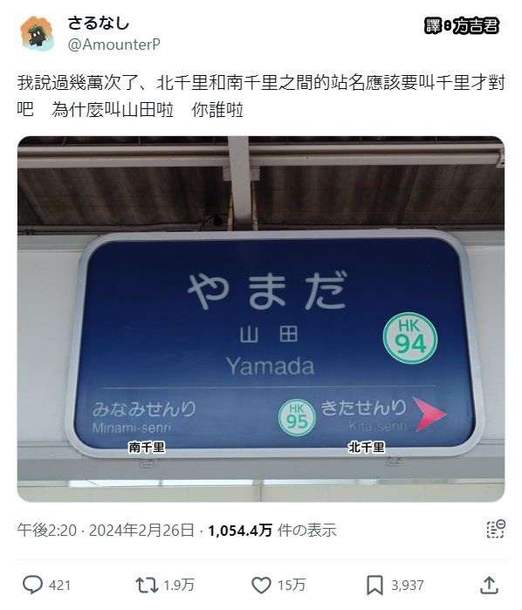Click the 3,937 bookmarks count

408,585
